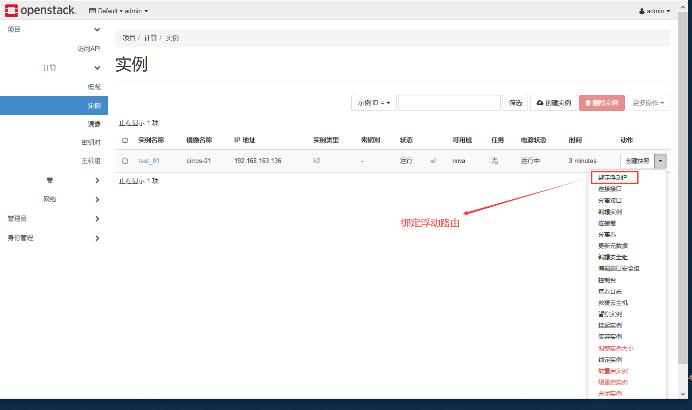Click the lock icon in test_01 row
This screenshot has width=692, height=410.
click(433, 161)
